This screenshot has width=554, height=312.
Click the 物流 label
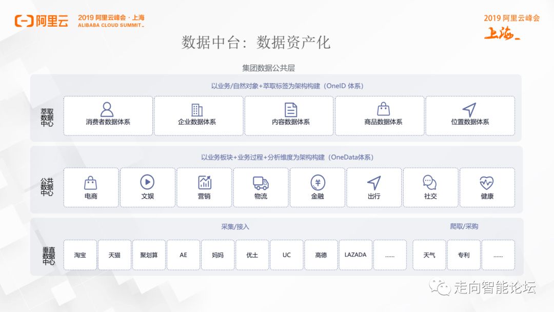pyautogui.click(x=261, y=196)
